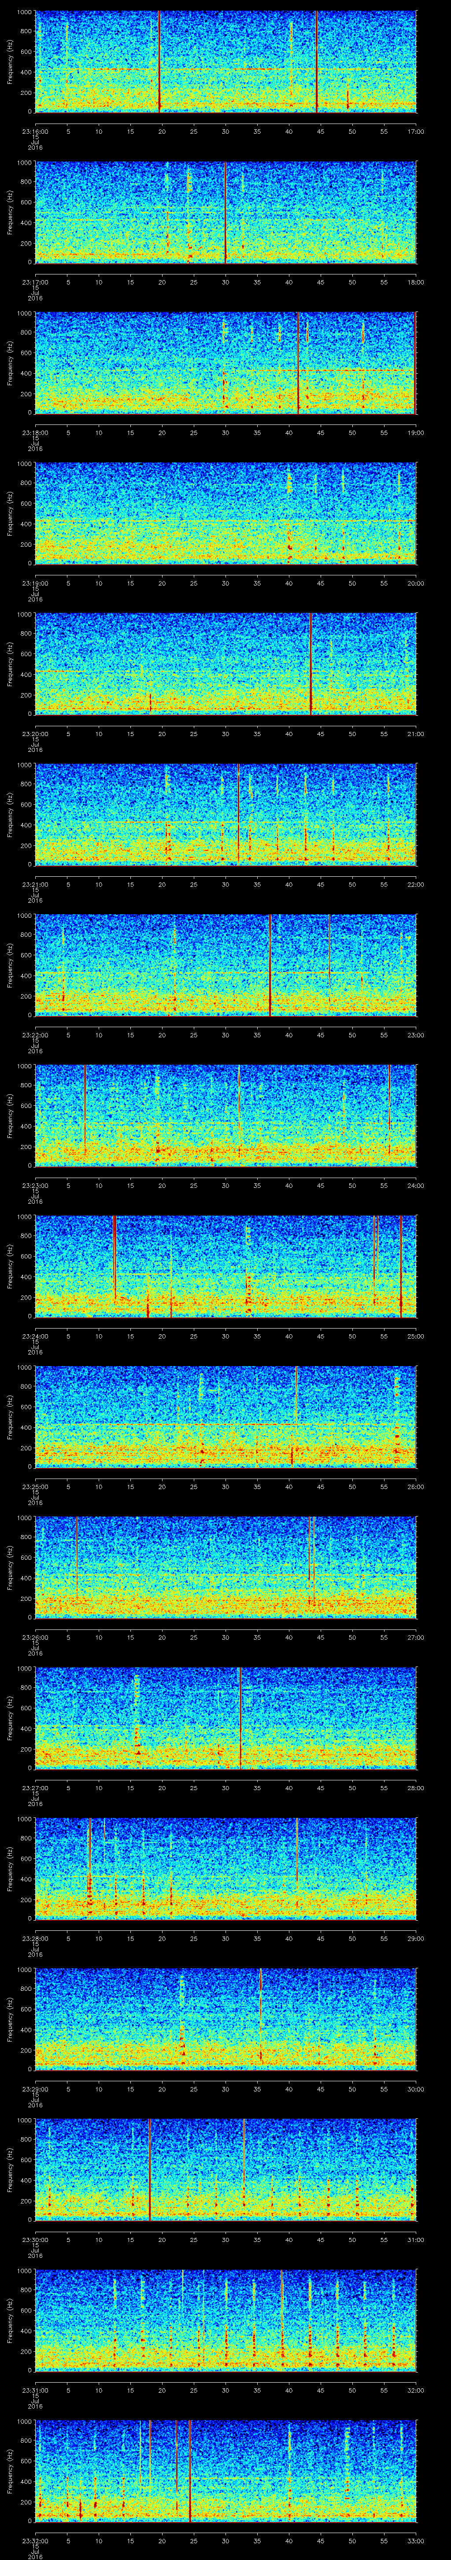Select the 23:32:00 start time label
The width and height of the screenshot is (451, 2560).
[35, 2540]
